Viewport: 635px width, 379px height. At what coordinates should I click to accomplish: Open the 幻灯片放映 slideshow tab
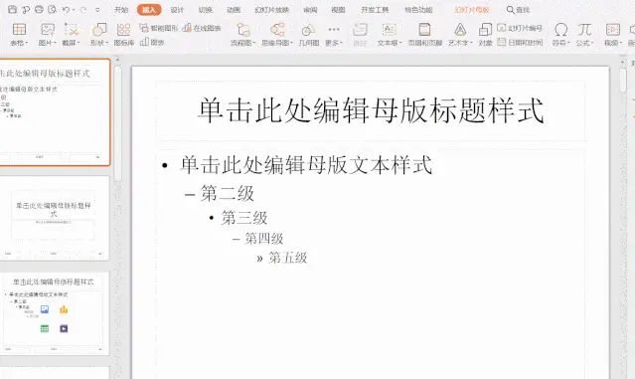point(271,10)
